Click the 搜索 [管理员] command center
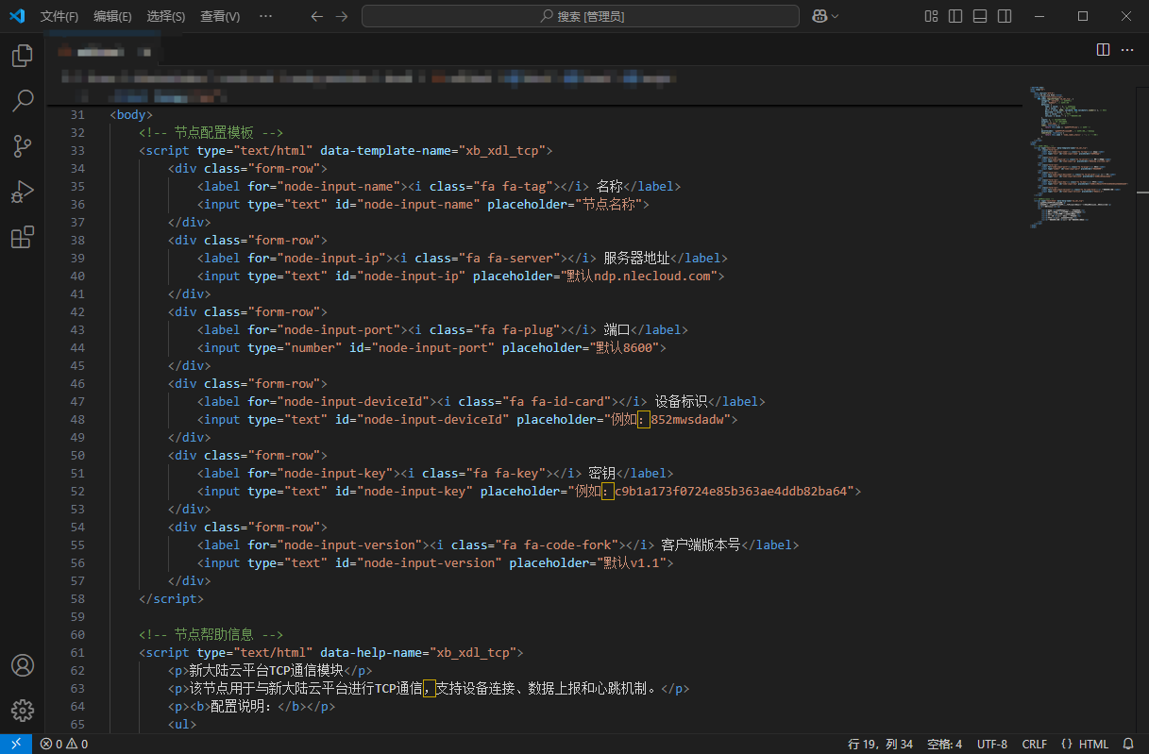1149x754 pixels. 581,16
